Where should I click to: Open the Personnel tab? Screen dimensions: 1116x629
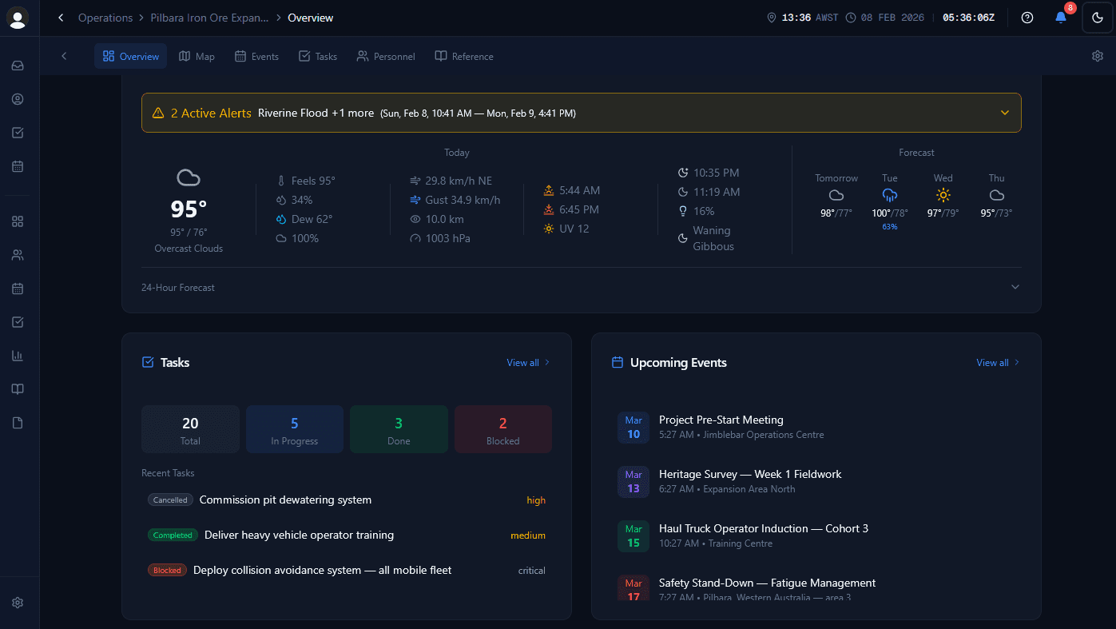point(386,56)
